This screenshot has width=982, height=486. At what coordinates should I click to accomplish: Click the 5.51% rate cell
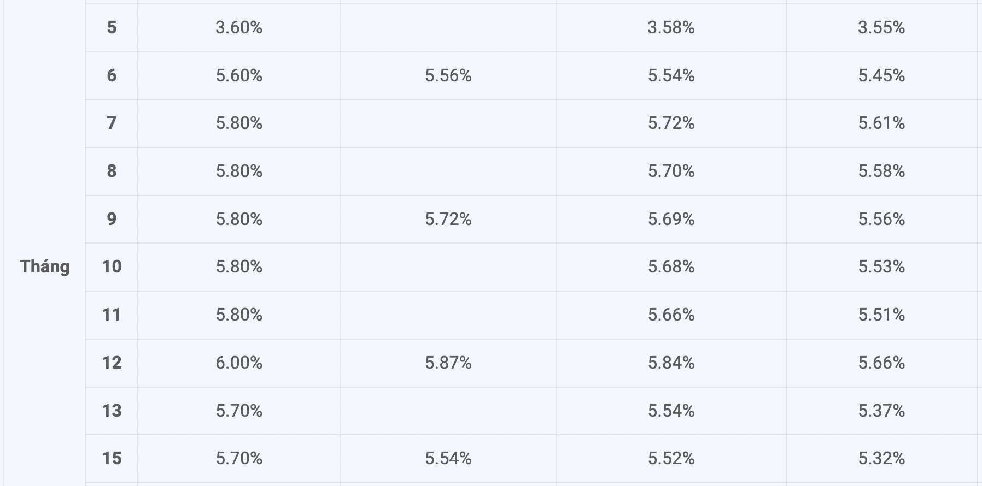[881, 315]
